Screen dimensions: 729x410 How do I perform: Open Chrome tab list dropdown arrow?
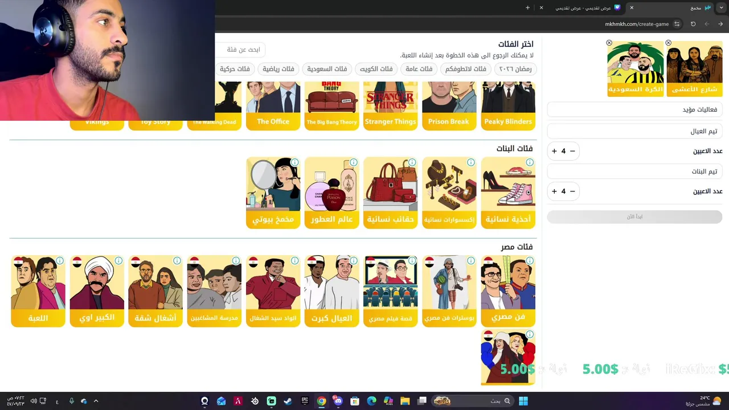coord(721,7)
